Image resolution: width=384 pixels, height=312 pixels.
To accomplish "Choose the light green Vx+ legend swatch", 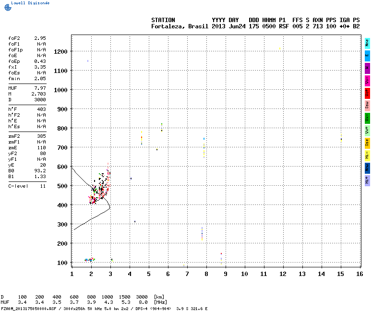I will (367, 131).
